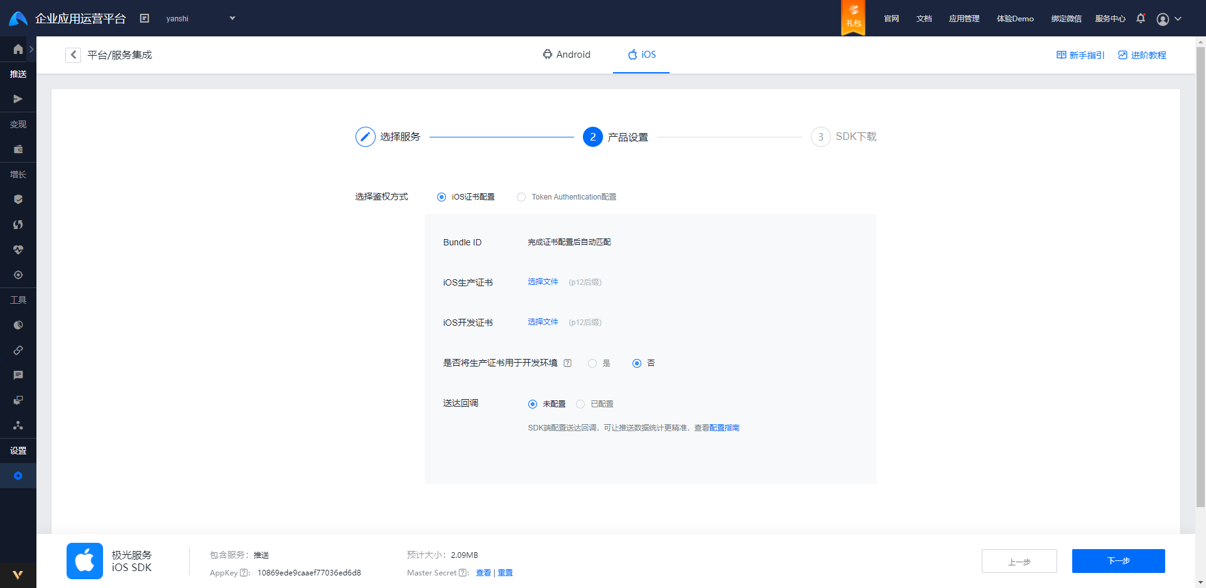Screen dimensions: 1206x588
Task: Open the link tool icon under 工具
Action: 18,350
